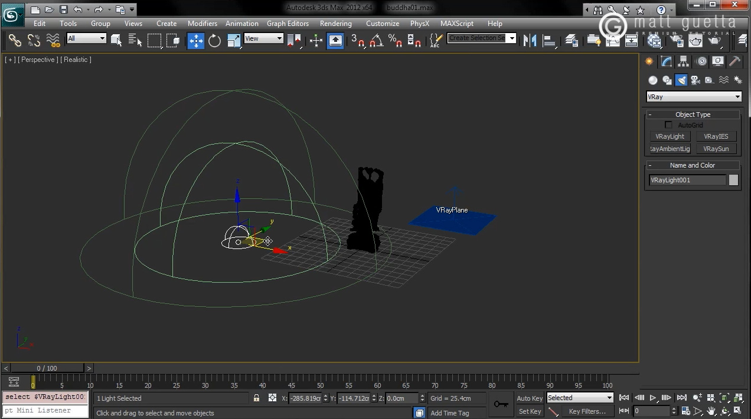Click the Set Key button

coord(529,411)
